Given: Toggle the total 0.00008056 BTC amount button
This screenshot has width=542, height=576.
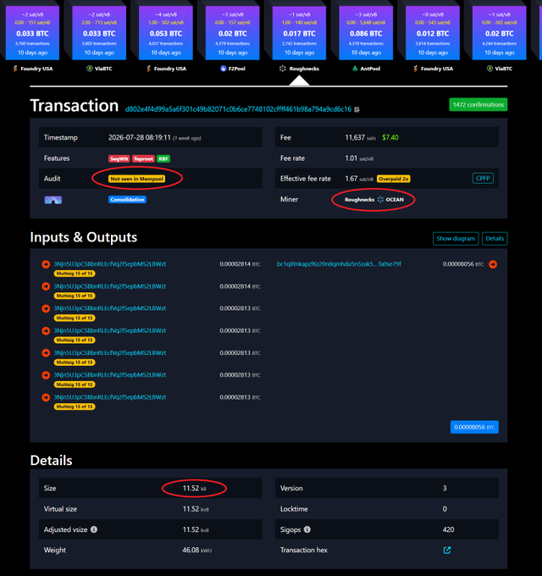Looking at the screenshot, I should point(474,427).
